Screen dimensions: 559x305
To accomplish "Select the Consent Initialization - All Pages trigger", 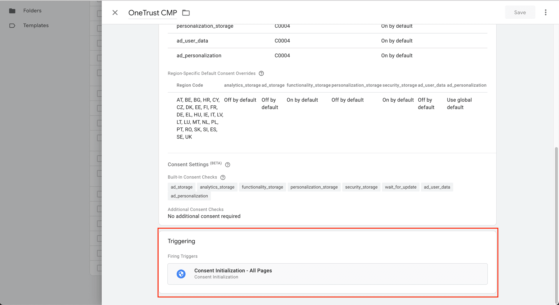I will pos(327,274).
